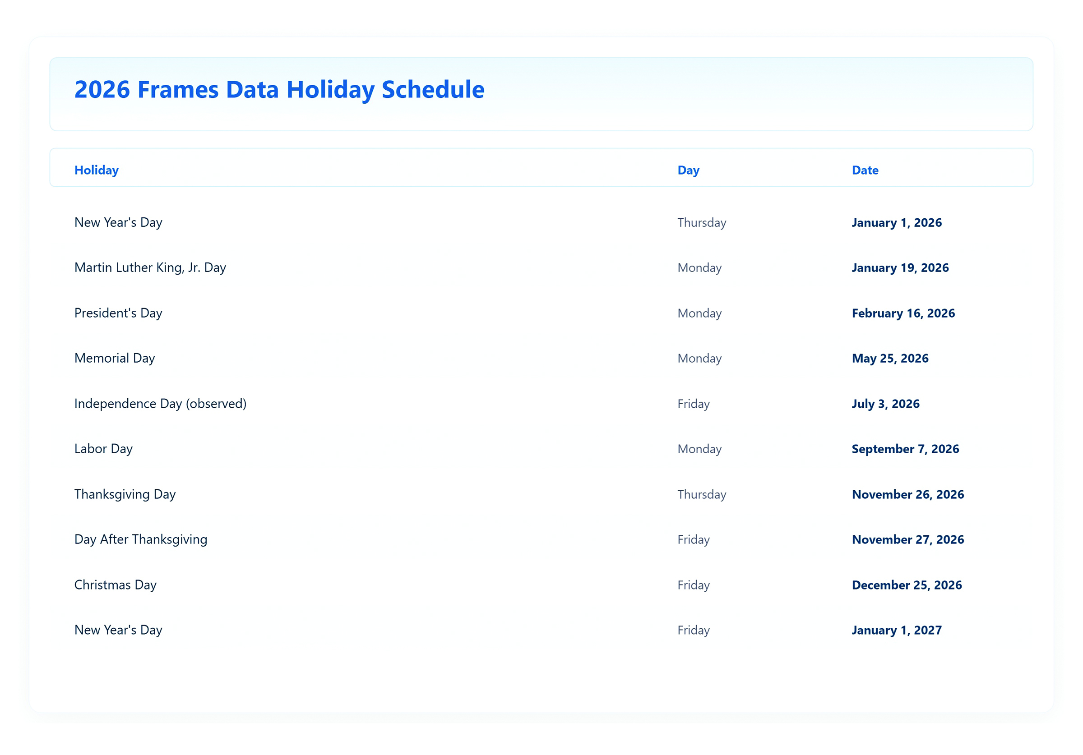Select the Day After Thanksgiving entry
1083x755 pixels.
140,539
